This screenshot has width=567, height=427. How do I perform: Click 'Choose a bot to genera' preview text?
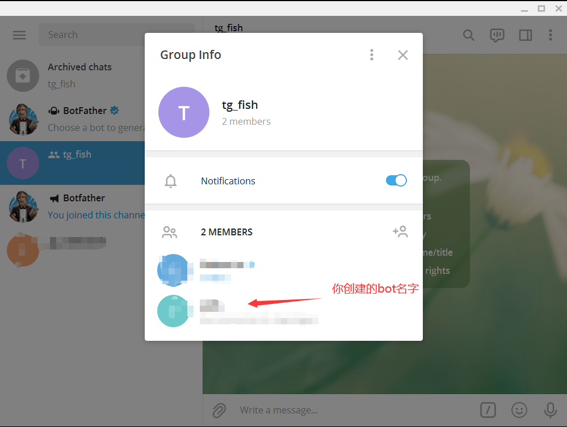[x=96, y=128]
